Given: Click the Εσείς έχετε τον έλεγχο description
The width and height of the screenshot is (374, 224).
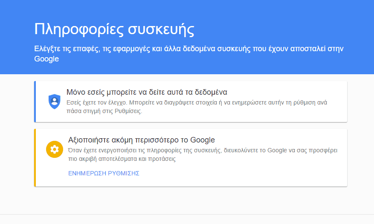Looking at the screenshot, I should (197, 107).
